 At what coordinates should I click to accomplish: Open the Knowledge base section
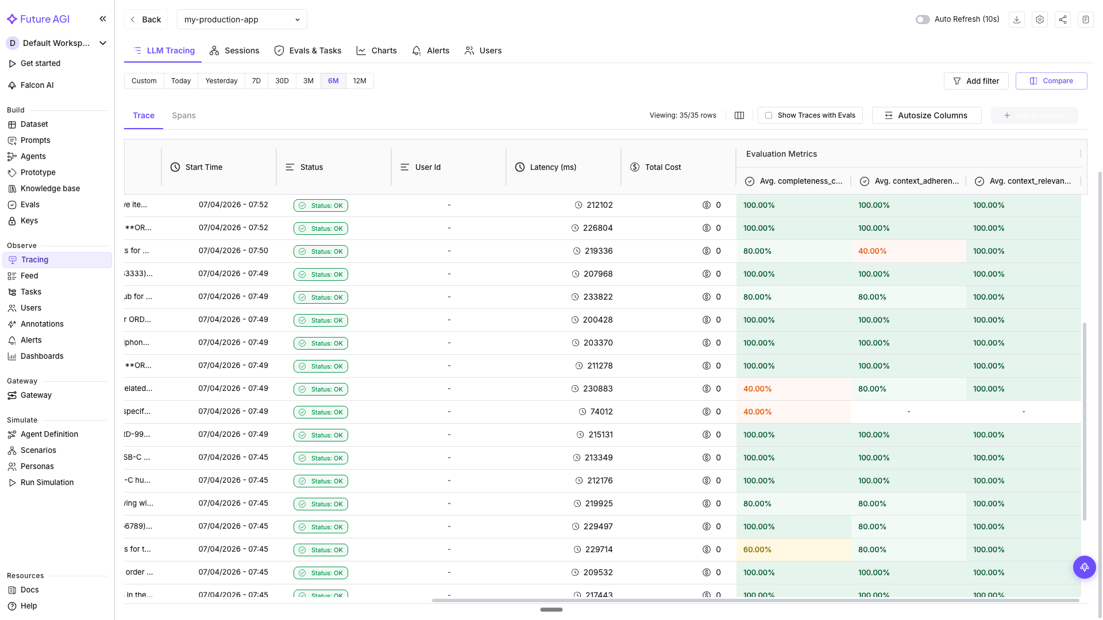coord(50,188)
